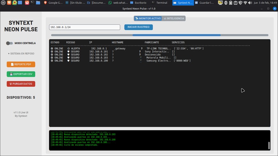Click the Desconocido manufacturer entry

coord(153,54)
